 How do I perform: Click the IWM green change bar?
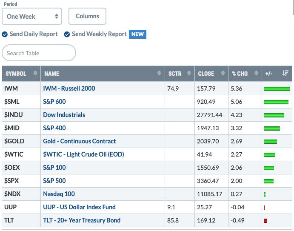277,89
